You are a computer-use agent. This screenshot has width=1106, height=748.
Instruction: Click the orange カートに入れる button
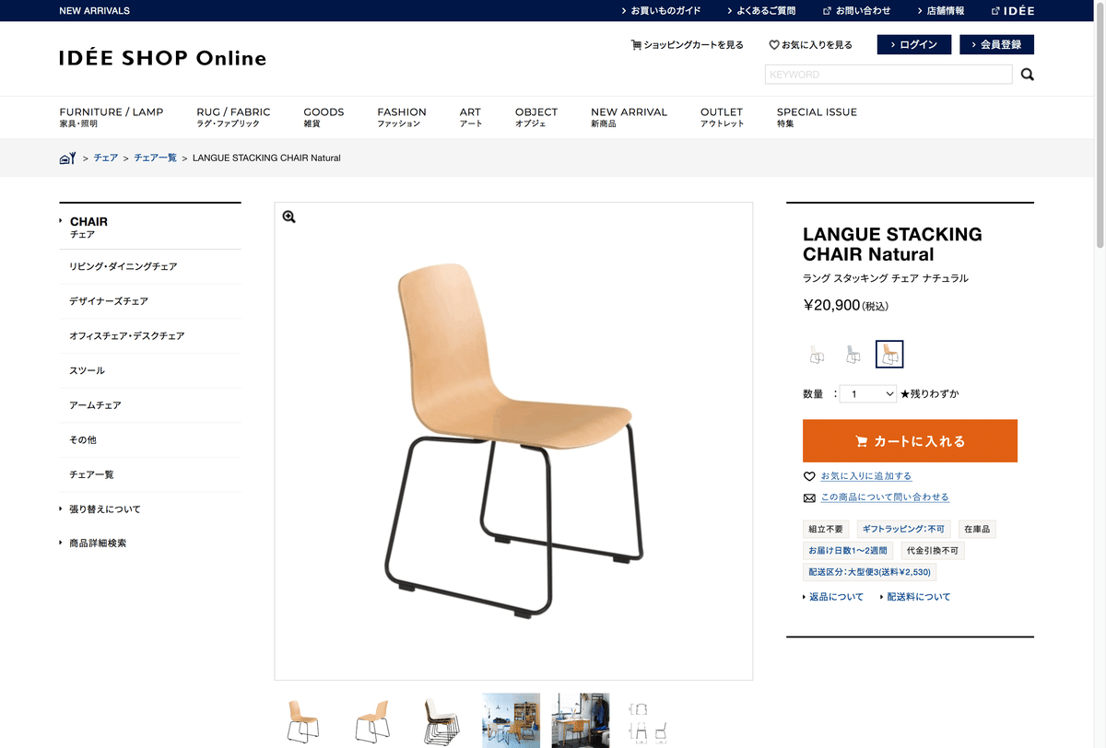coord(910,441)
